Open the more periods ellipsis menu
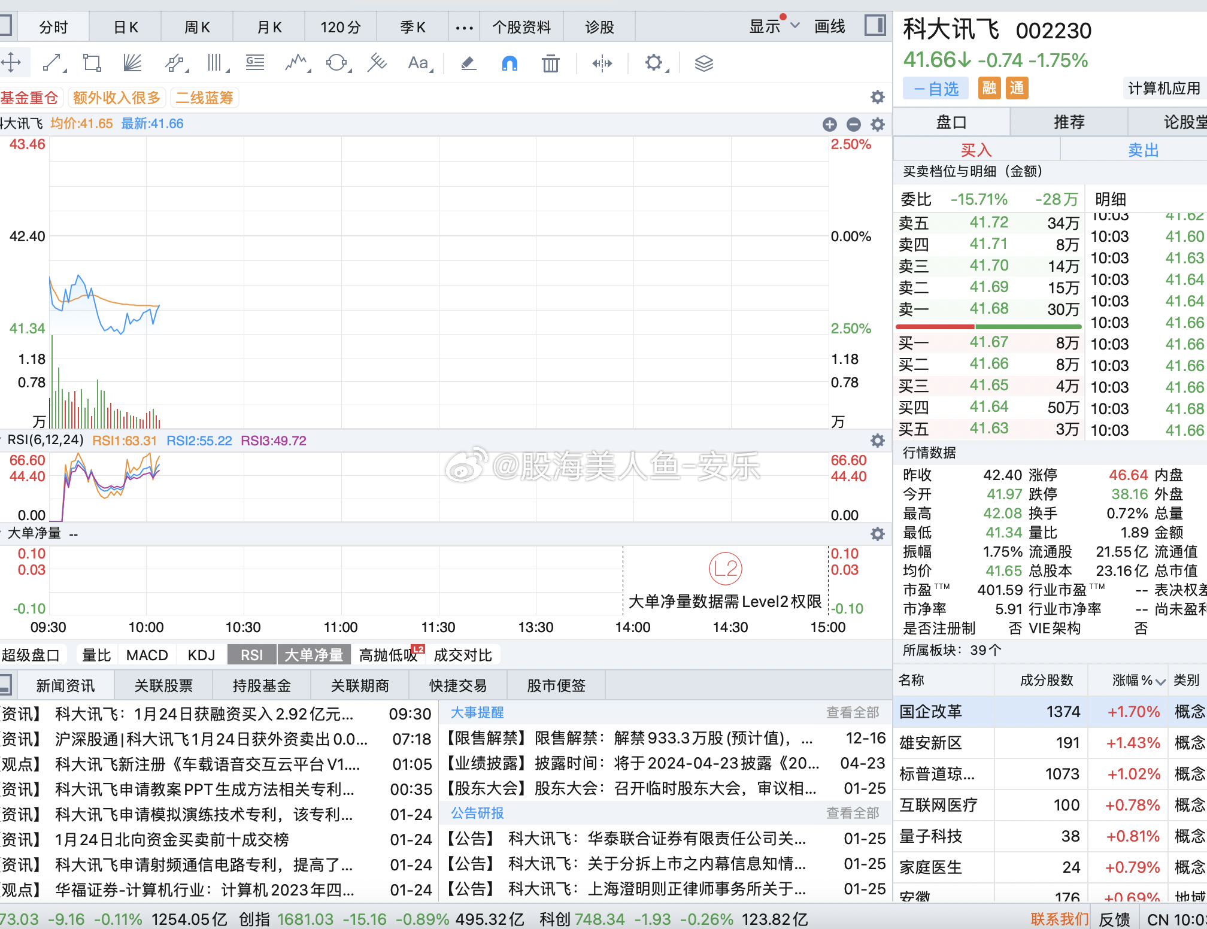Image resolution: width=1207 pixels, height=929 pixels. point(464,28)
